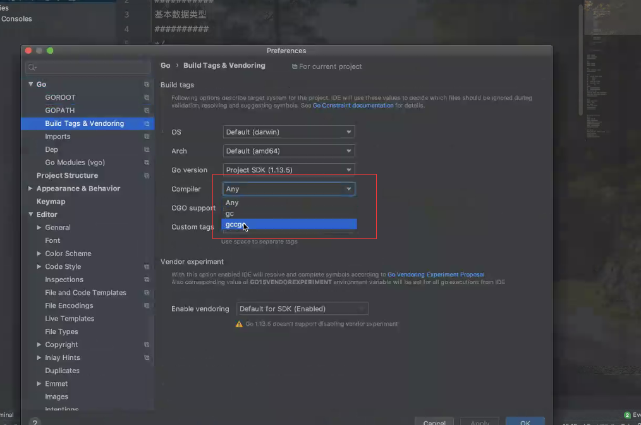Expand the Code Style node
The height and width of the screenshot is (425, 641).
coord(39,267)
